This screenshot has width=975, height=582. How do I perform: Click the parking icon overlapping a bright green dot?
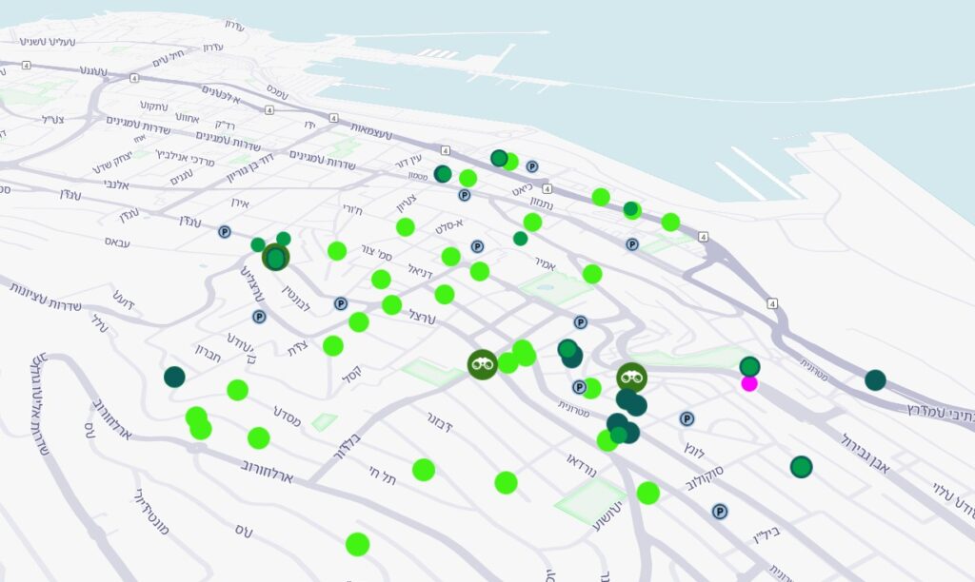click(579, 387)
